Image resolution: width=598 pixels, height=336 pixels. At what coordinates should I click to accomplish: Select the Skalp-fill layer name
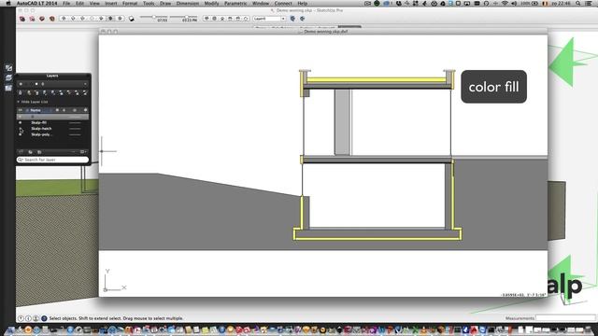point(39,122)
